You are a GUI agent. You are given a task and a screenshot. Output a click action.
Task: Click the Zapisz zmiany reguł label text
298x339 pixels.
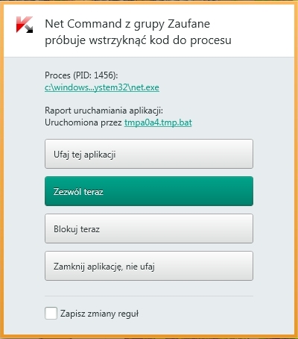point(99,314)
